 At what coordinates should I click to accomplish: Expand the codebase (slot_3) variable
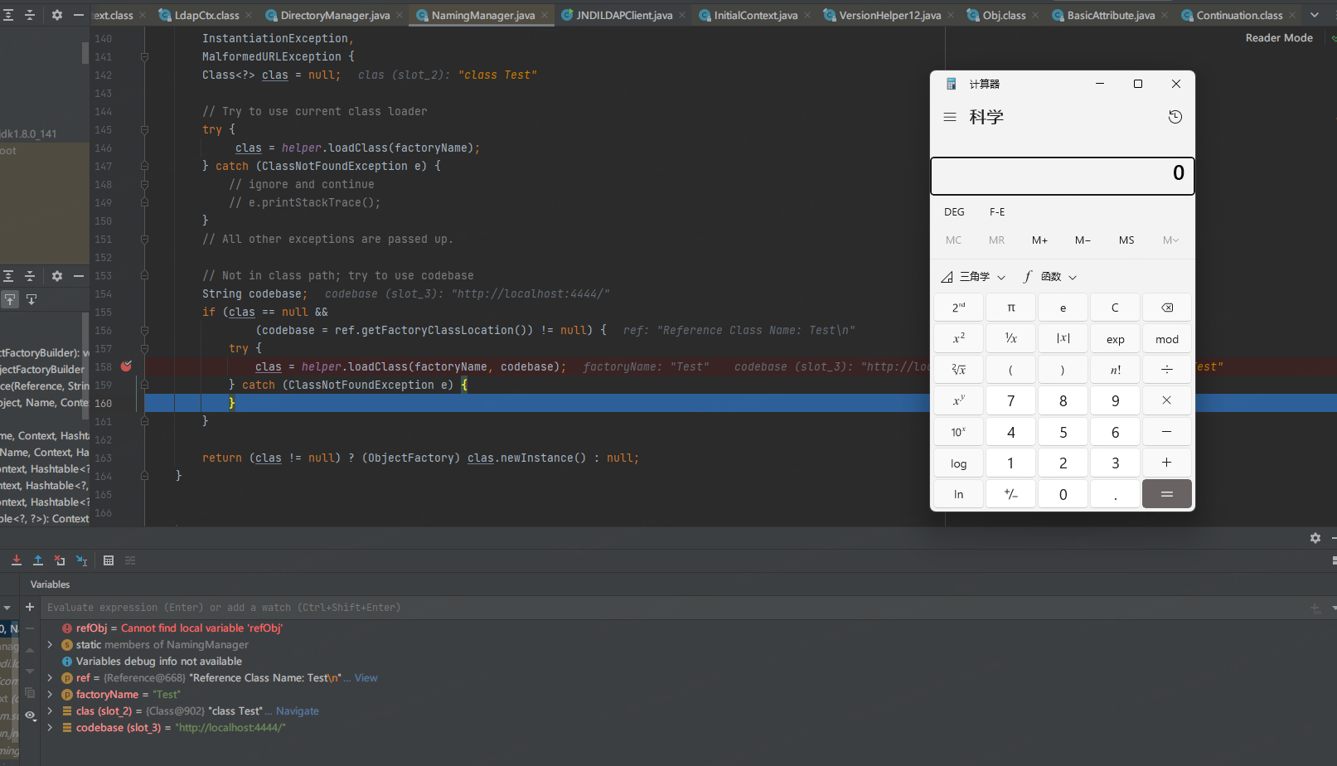coord(50,727)
